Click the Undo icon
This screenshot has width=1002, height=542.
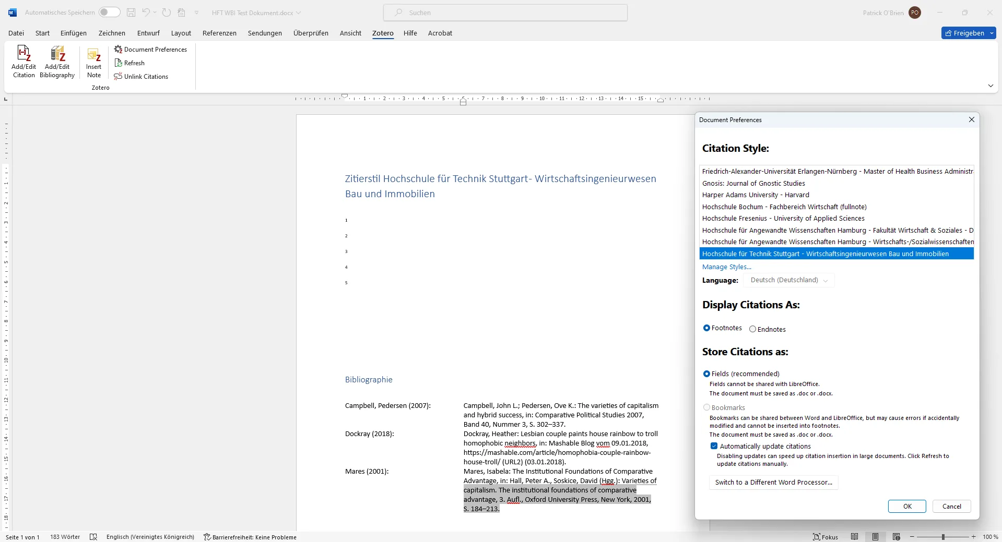146,13
